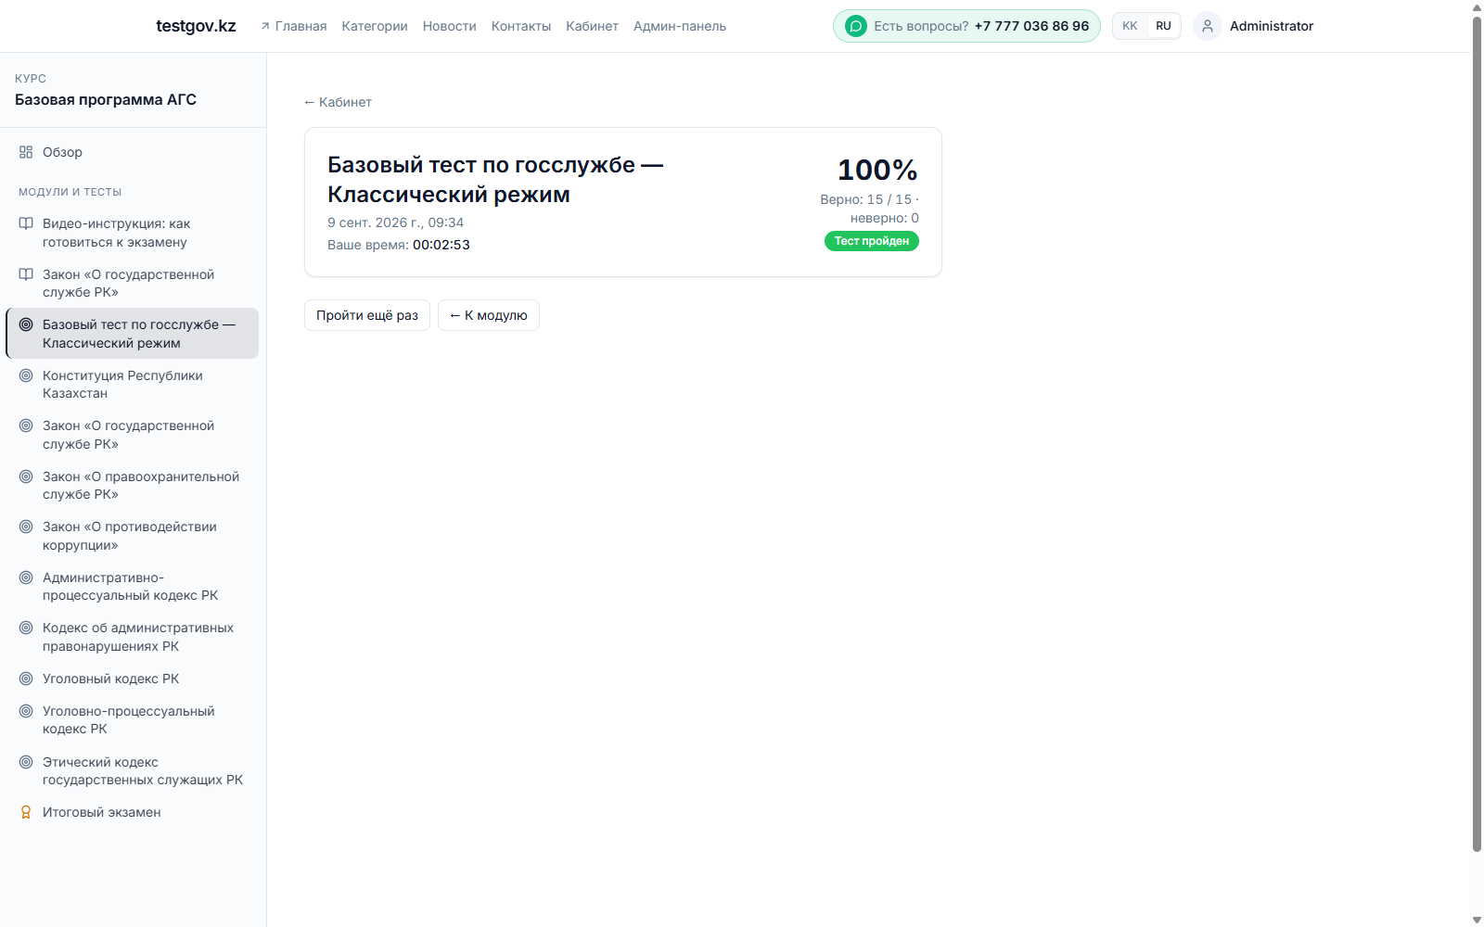This screenshot has width=1484, height=927.
Task: Click target icon beside Кодекс об административных правонарушениях
Action: (x=26, y=628)
